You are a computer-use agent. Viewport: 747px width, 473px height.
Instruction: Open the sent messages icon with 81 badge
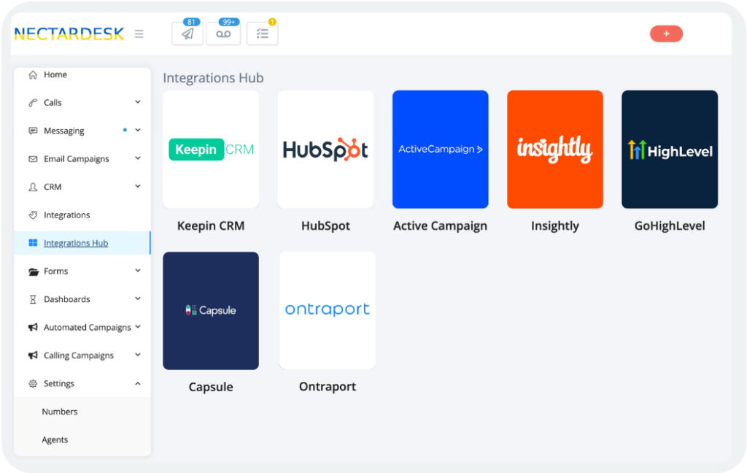click(x=187, y=34)
